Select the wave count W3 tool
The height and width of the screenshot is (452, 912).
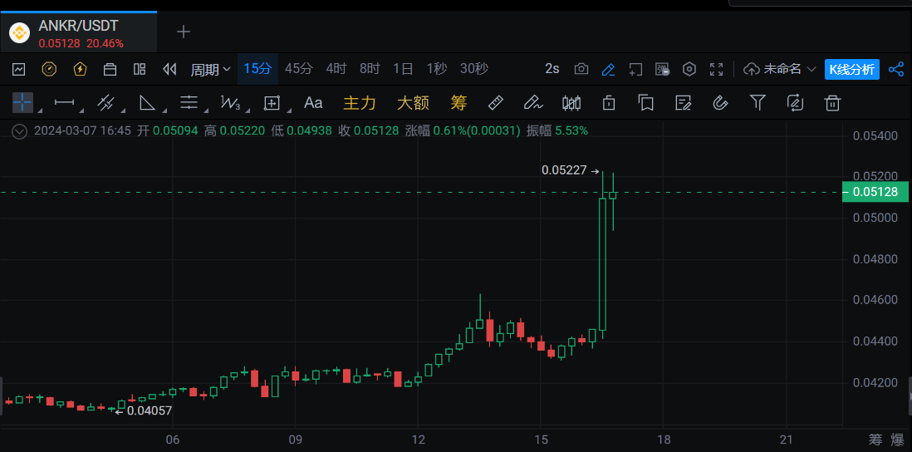coord(230,103)
